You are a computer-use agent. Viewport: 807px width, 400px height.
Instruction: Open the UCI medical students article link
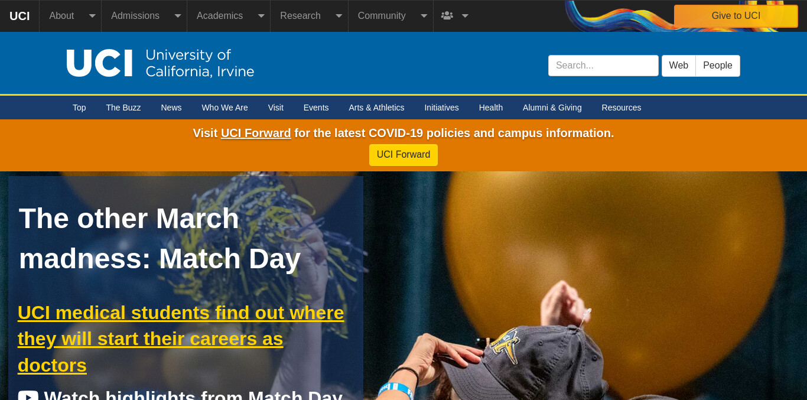(x=181, y=339)
